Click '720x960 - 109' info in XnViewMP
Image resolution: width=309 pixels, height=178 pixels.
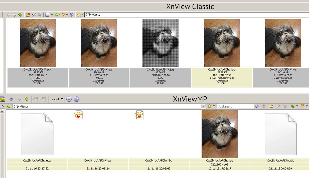coord(220,165)
